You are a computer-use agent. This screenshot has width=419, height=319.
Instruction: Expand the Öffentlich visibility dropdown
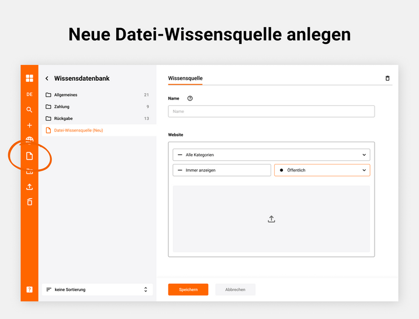click(x=322, y=170)
